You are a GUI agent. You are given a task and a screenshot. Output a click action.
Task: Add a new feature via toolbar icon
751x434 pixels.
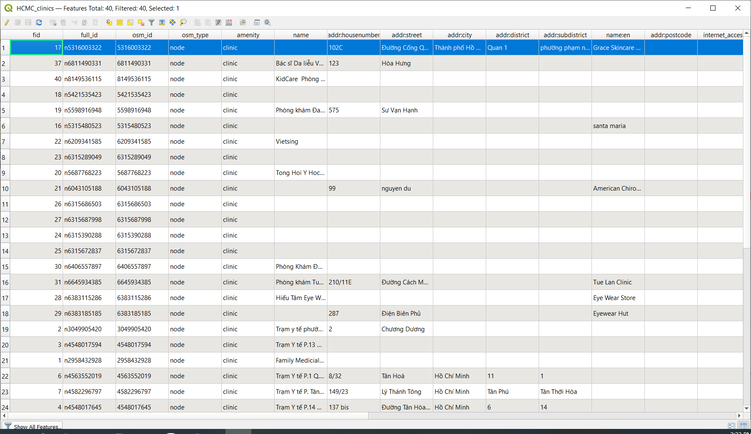53,22
